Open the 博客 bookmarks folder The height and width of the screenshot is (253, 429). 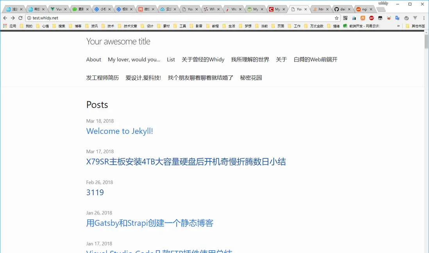[x=75, y=26]
